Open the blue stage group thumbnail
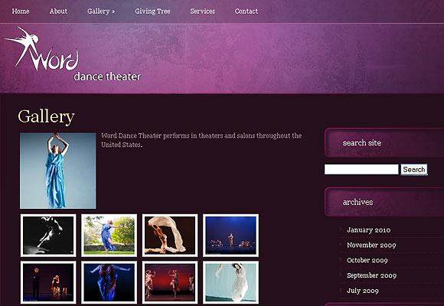The height and width of the screenshot is (306, 444). 230,236
